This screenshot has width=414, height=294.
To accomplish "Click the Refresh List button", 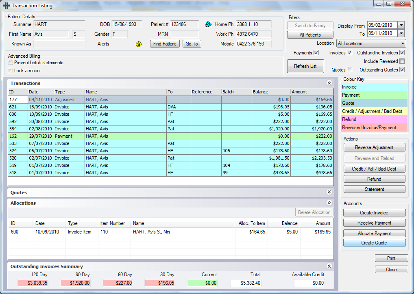I will 305,66.
